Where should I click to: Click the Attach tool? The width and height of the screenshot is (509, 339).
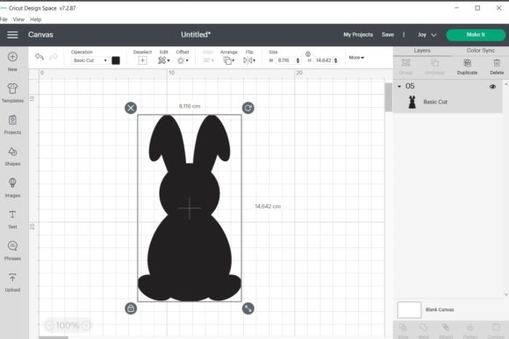tap(446, 330)
